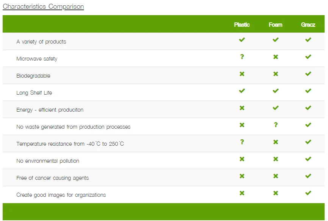Click Foam's checkmark for Energy-efficient production
328x221 pixels.
(275, 108)
